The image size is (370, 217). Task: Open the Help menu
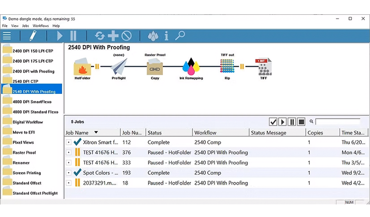click(x=56, y=26)
